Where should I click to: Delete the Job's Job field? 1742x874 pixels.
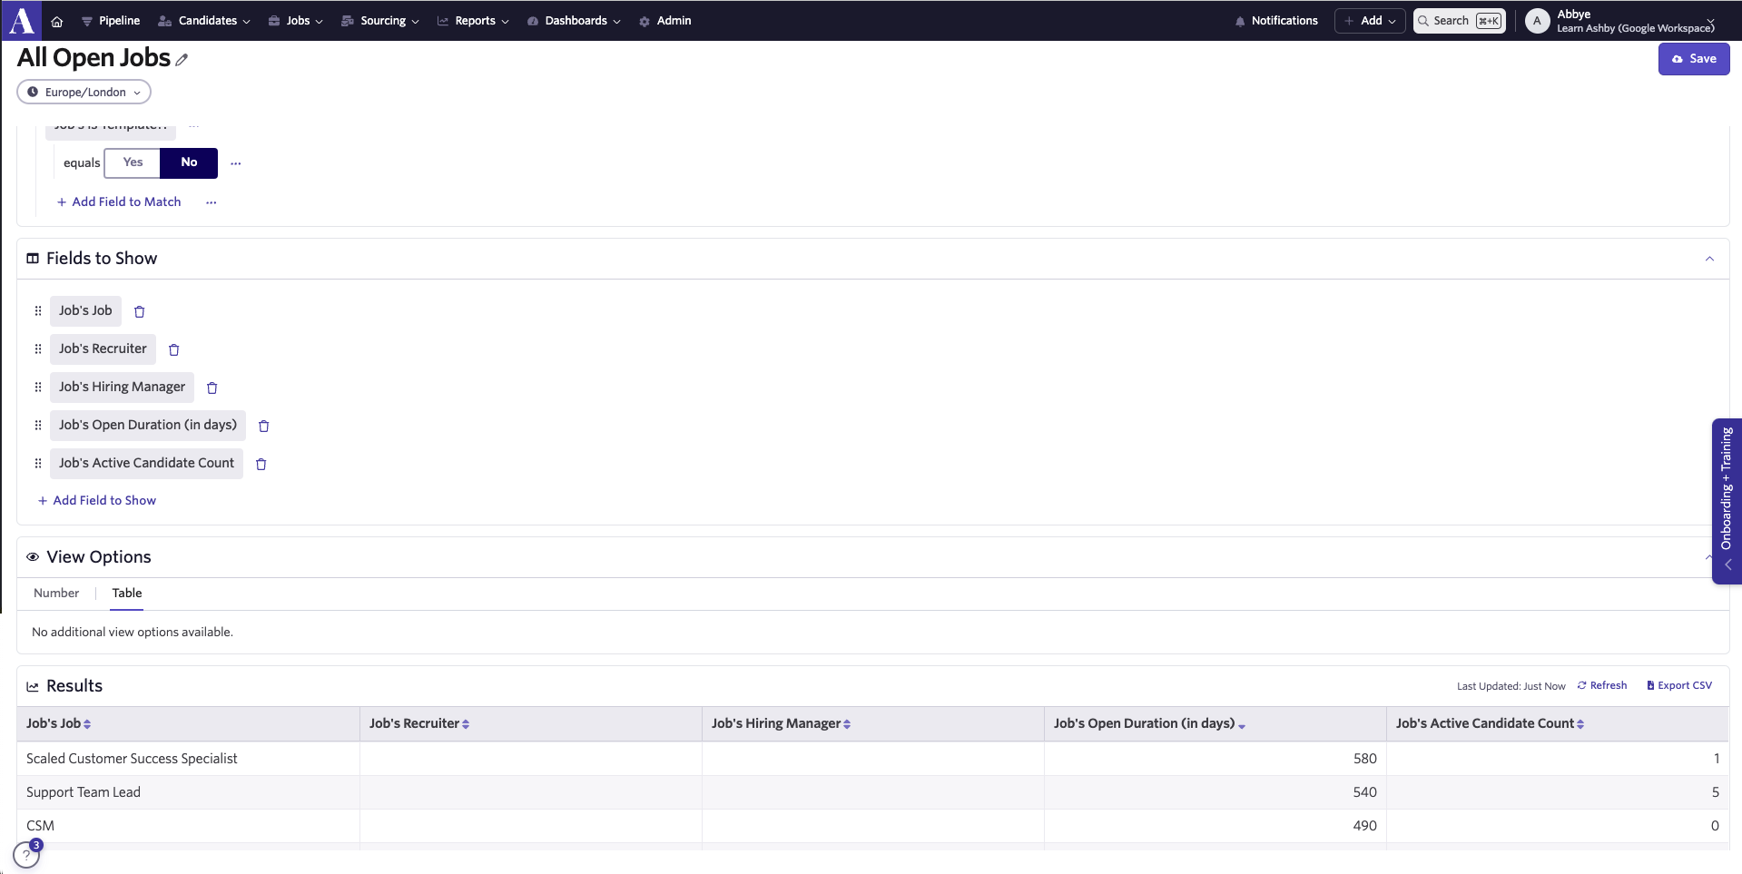[140, 311]
